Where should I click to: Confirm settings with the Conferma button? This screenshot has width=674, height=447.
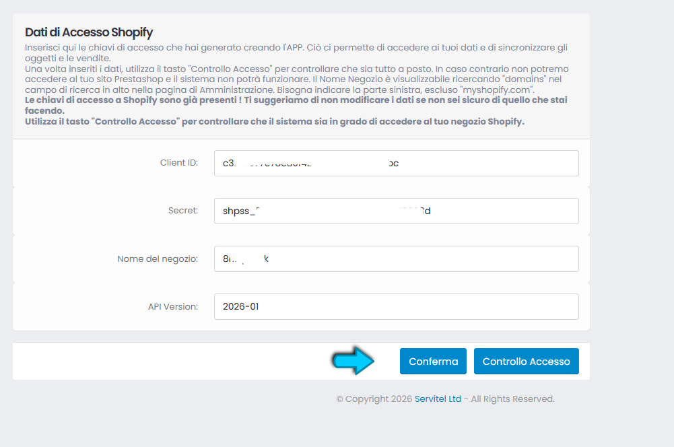point(433,361)
